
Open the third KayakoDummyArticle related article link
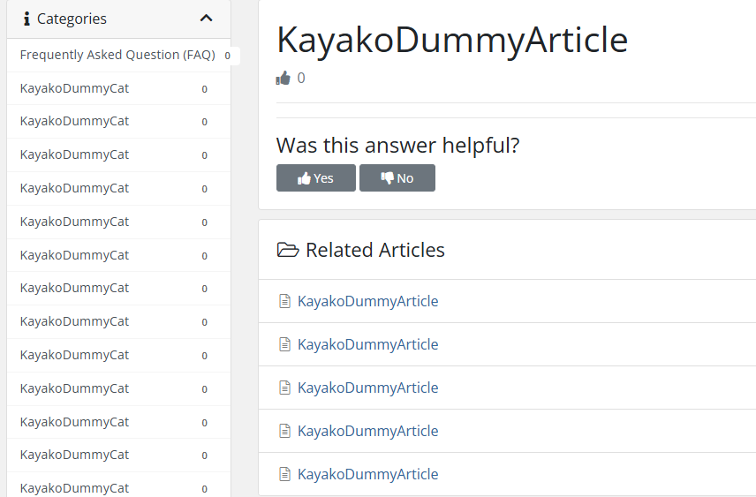click(367, 388)
